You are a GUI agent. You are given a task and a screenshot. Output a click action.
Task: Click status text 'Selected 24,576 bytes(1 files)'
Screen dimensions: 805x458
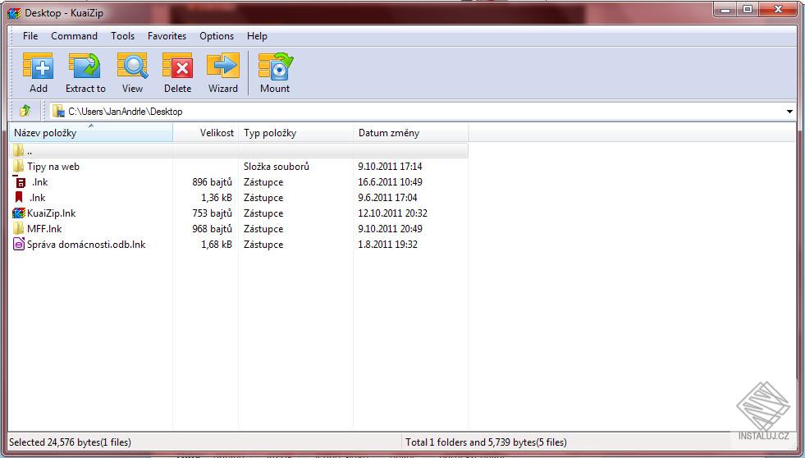pyautogui.click(x=70, y=442)
